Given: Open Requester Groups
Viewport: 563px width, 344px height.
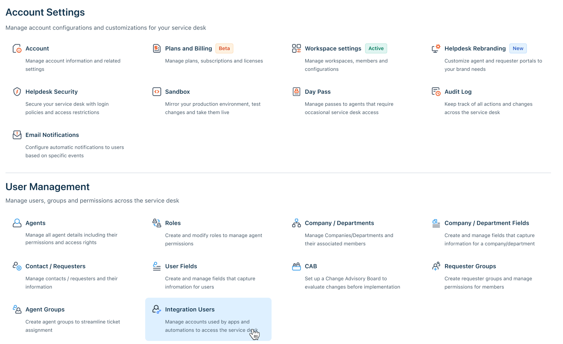Looking at the screenshot, I should pos(470,266).
